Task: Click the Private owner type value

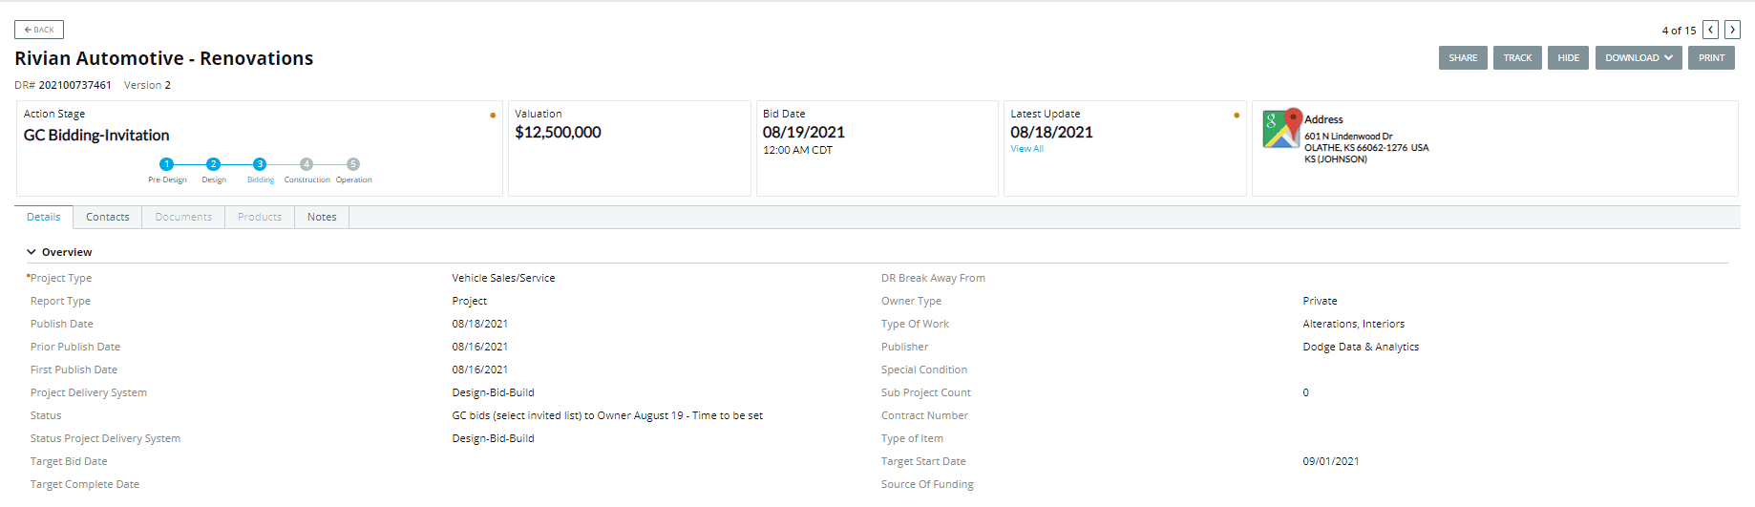Action: point(1320,301)
